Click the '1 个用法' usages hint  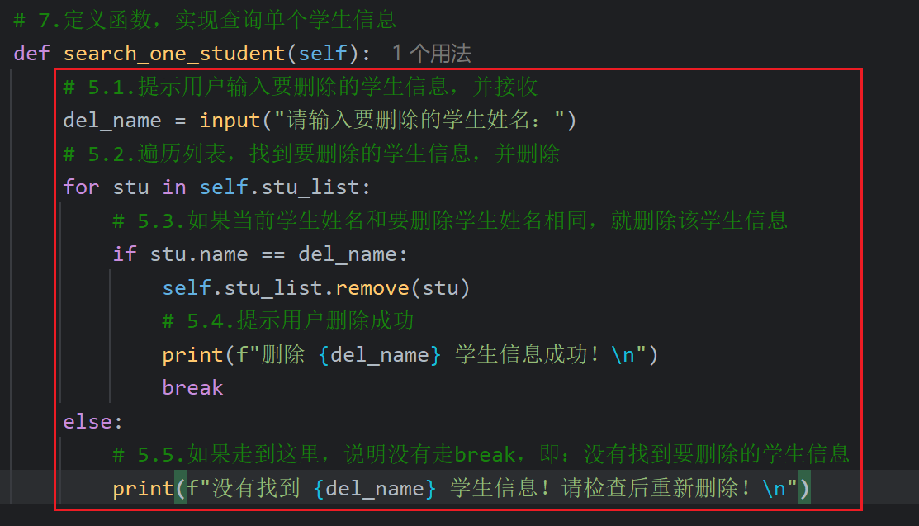click(431, 54)
